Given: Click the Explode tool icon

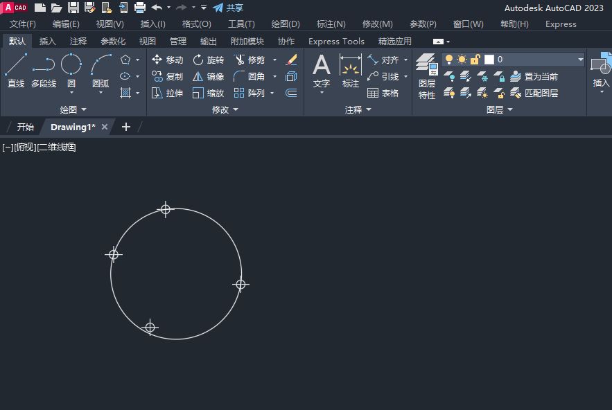Looking at the screenshot, I should (292, 76).
